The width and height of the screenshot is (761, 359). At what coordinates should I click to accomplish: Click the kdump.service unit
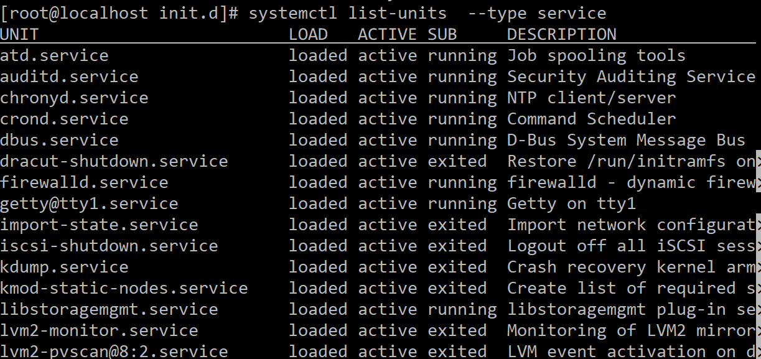tap(64, 268)
